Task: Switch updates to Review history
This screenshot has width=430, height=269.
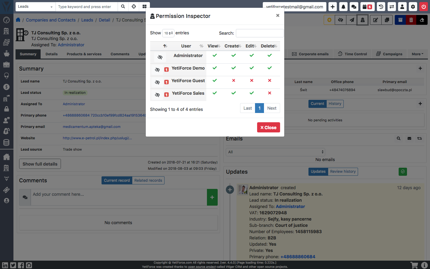Action: (343, 172)
